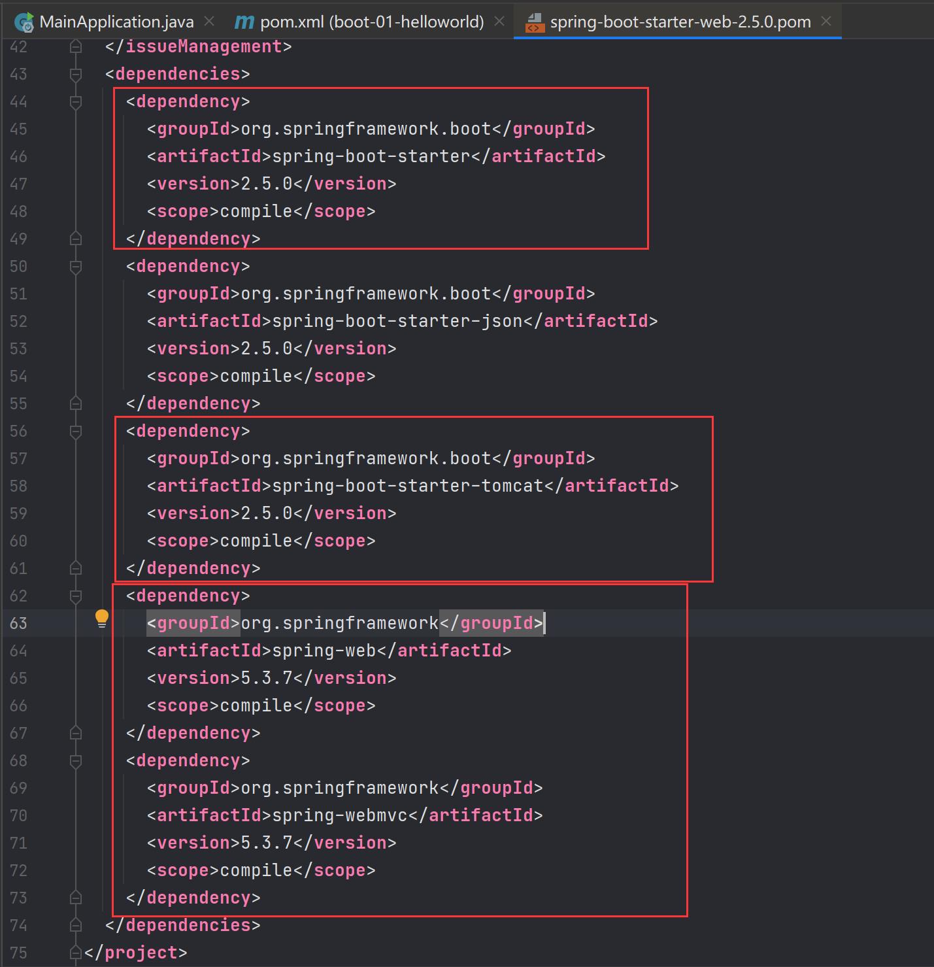Fold the dependency block starting line 44
This screenshot has height=967, width=934.
coord(76,101)
